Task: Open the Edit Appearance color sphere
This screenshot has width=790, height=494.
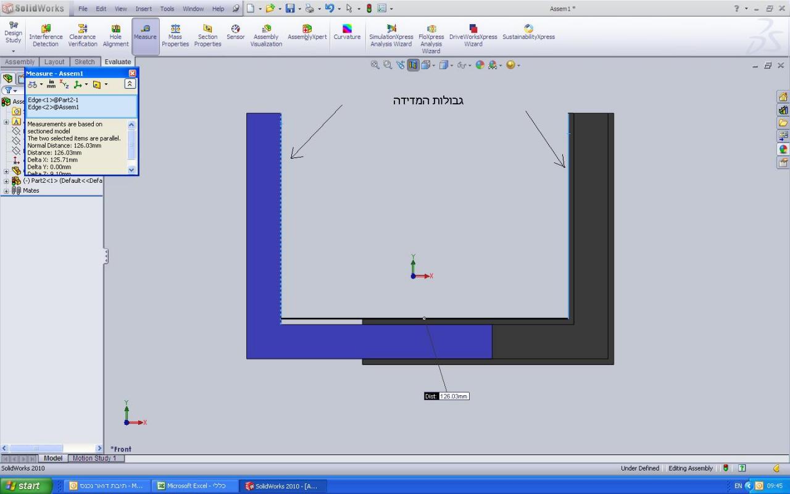Action: [x=480, y=65]
